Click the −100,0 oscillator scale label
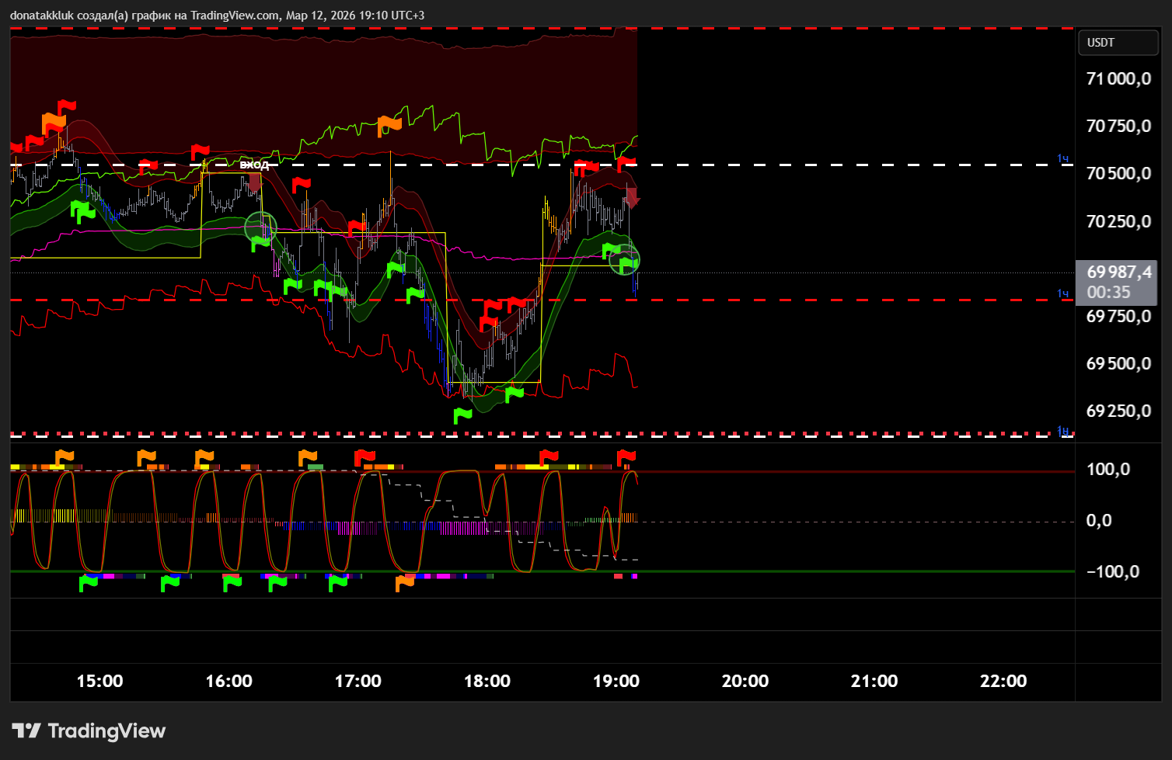Image resolution: width=1172 pixels, height=760 pixels. click(x=1112, y=572)
